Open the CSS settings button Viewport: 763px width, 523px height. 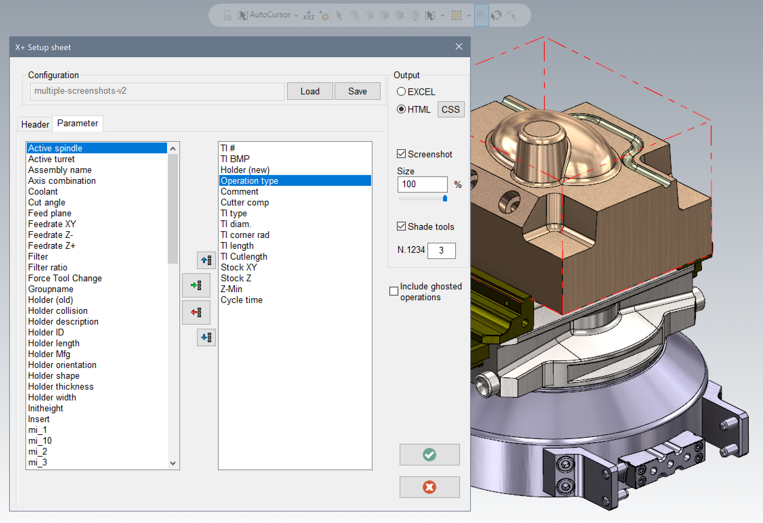pos(450,109)
